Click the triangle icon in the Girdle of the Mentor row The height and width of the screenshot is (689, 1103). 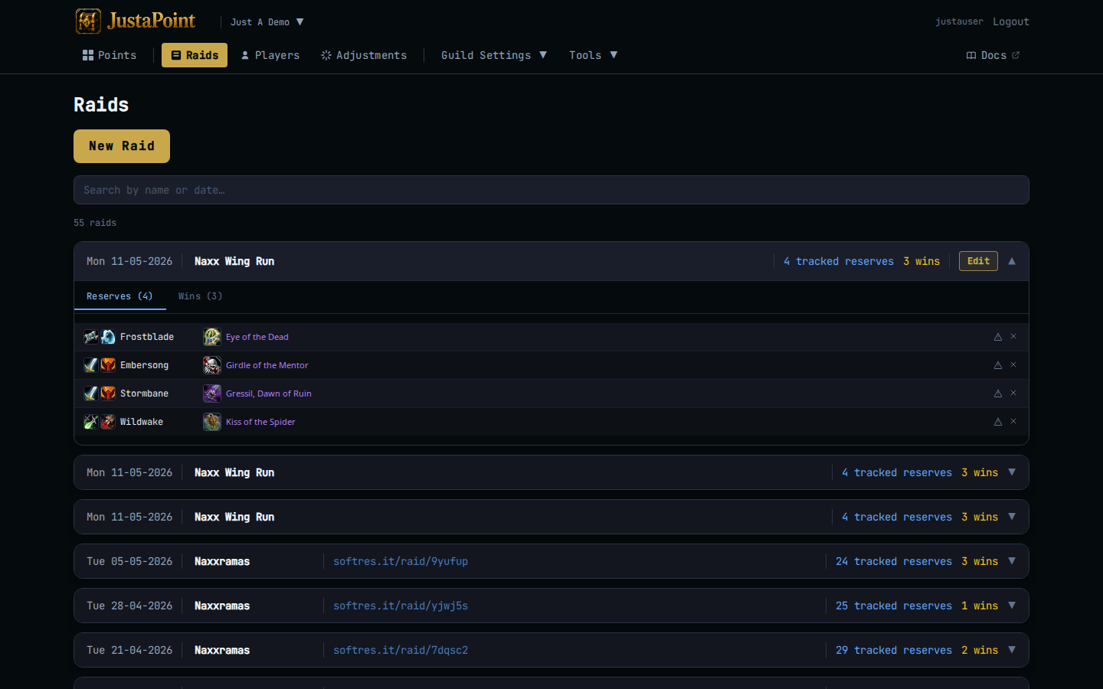tap(998, 365)
